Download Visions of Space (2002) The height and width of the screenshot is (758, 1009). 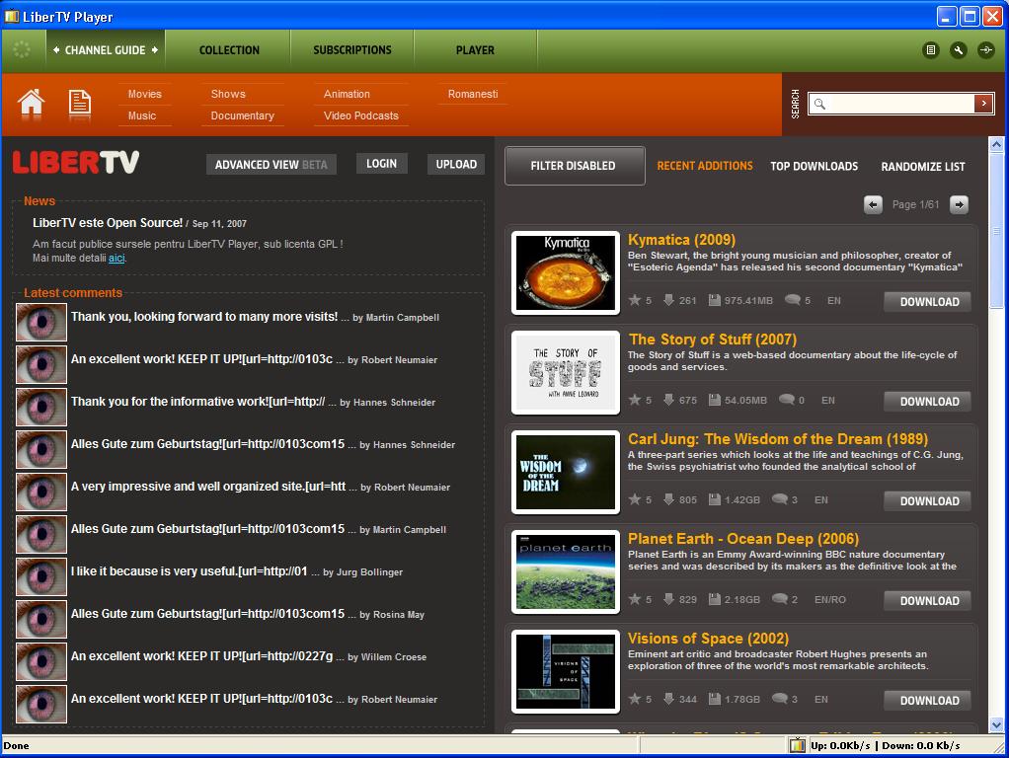click(x=929, y=701)
